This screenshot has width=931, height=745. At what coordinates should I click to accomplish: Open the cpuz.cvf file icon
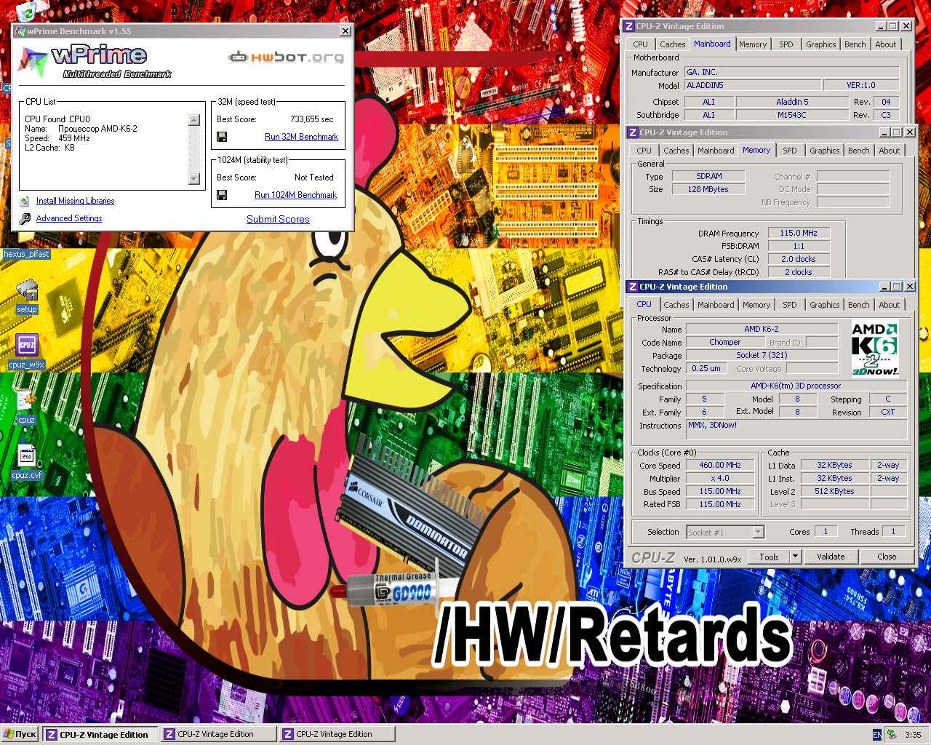[27, 456]
